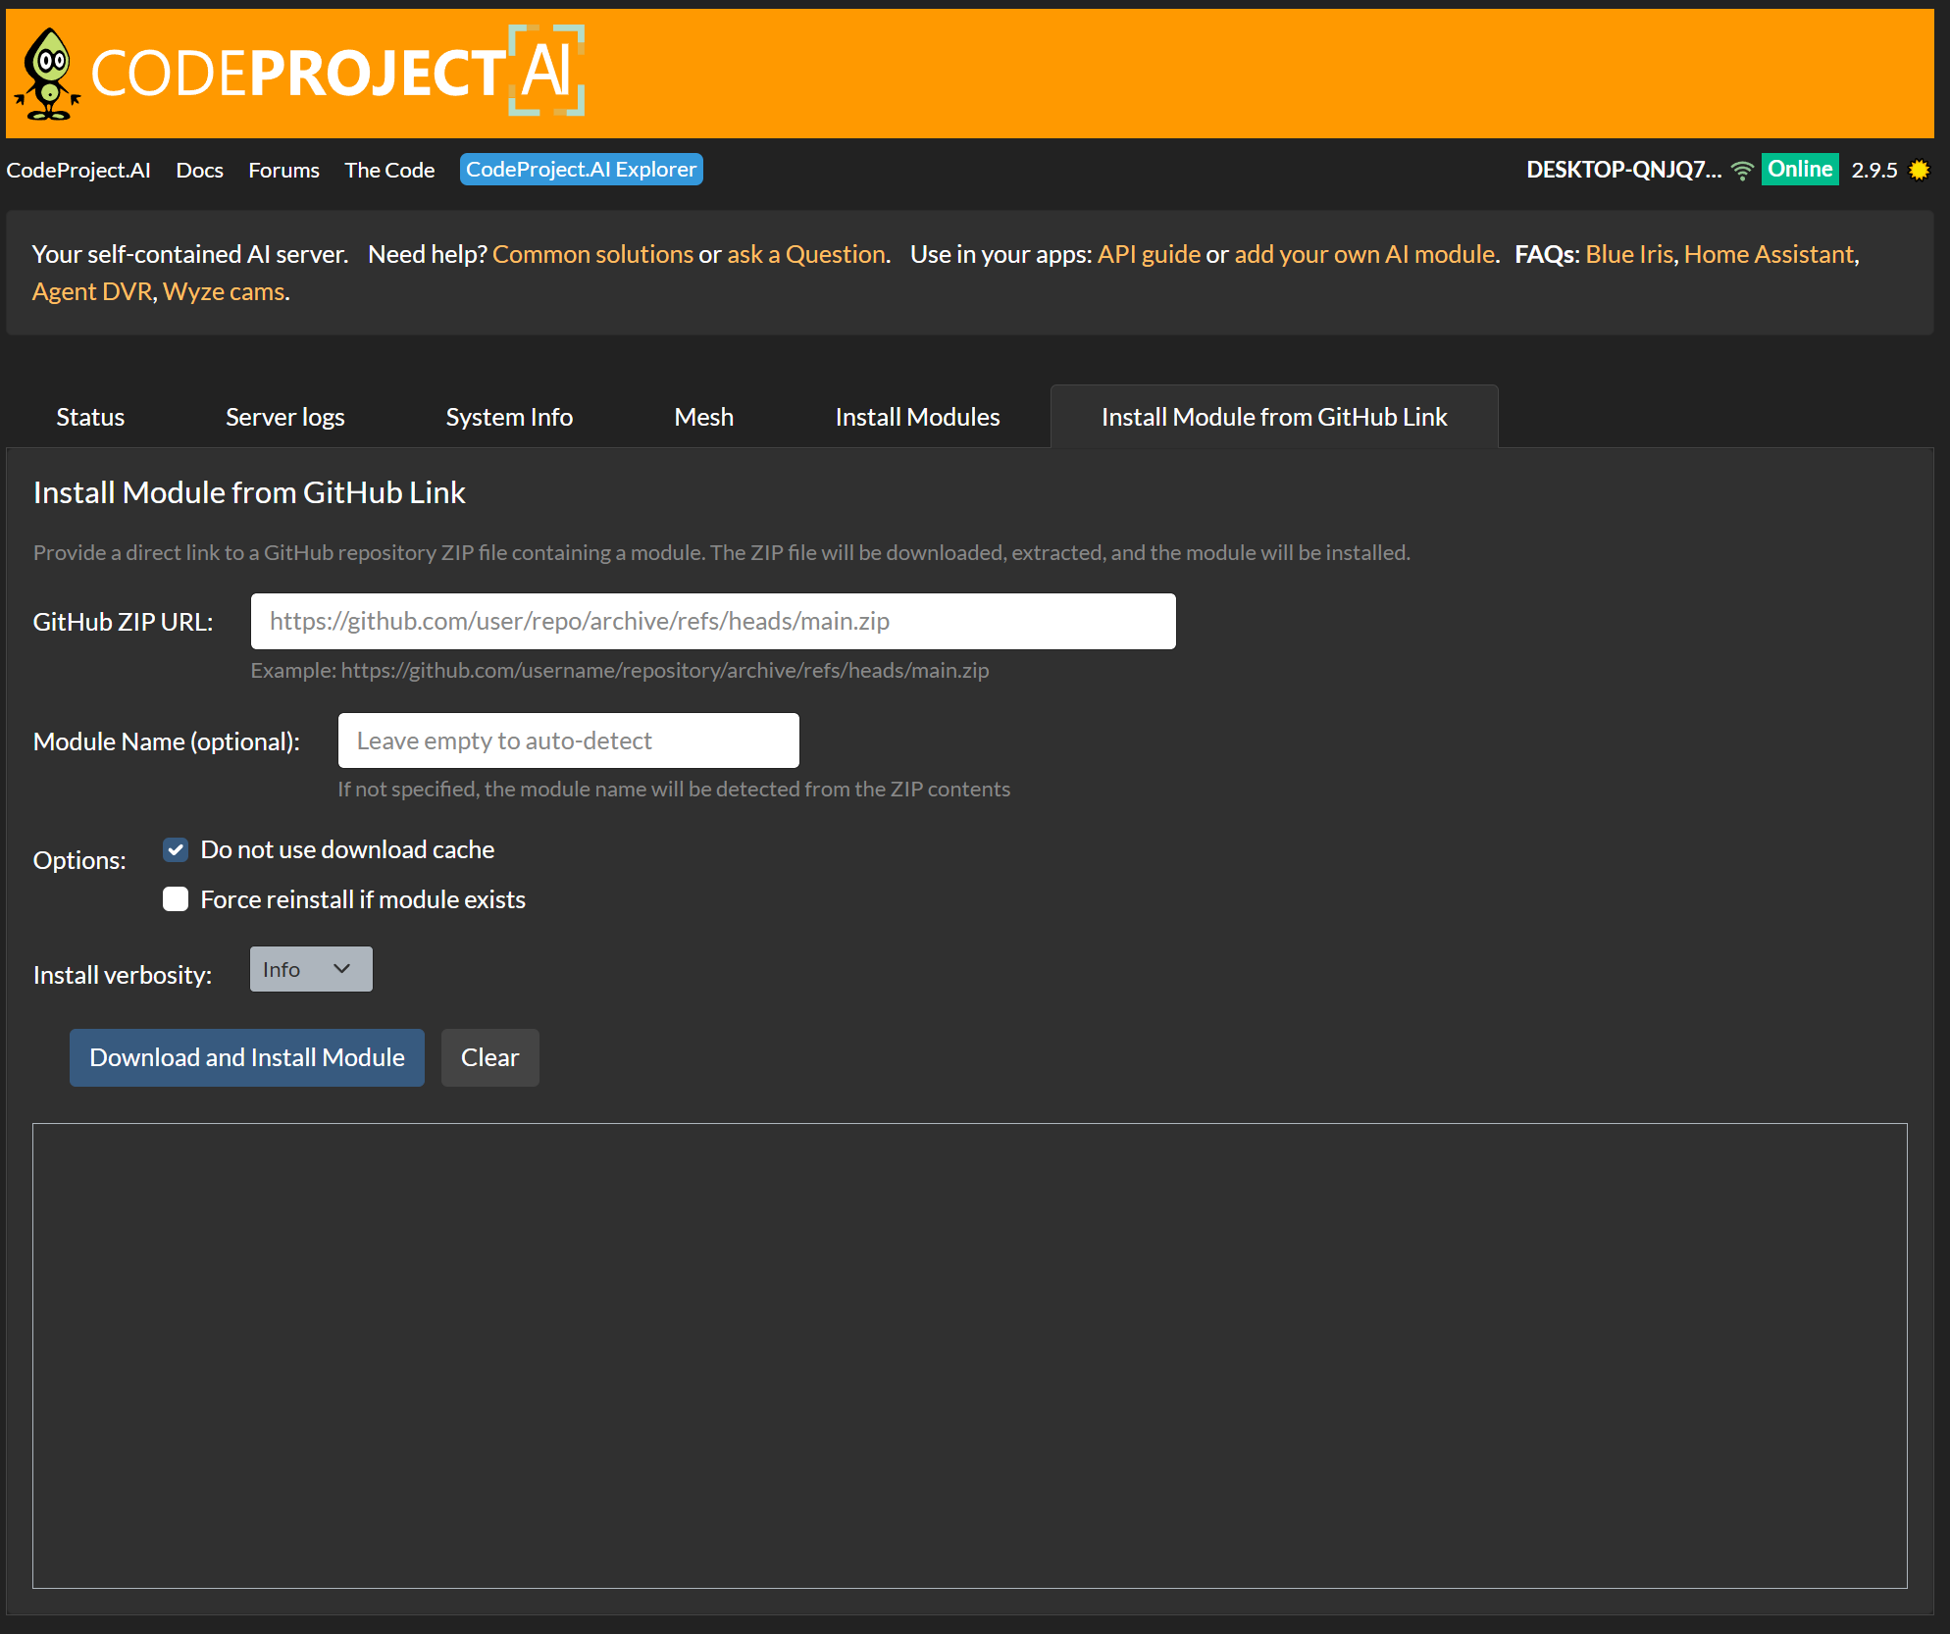
Task: Focus the GitHub ZIP URL field
Action: [712, 621]
